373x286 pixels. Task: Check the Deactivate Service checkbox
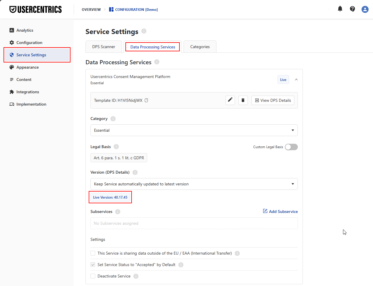(93, 276)
